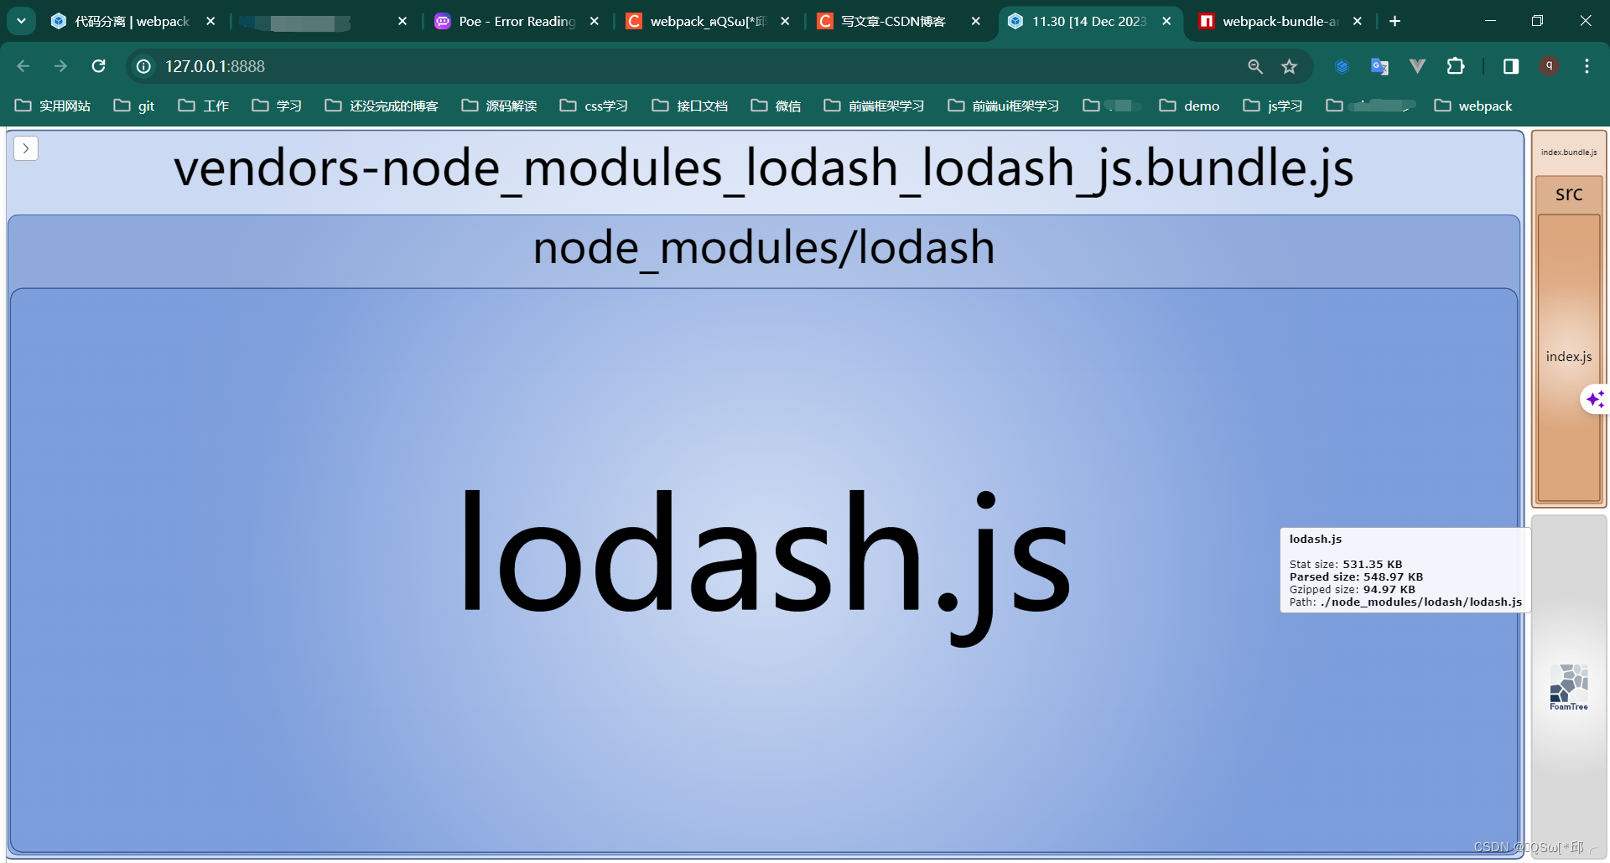Minimize the browser window

1490,21
